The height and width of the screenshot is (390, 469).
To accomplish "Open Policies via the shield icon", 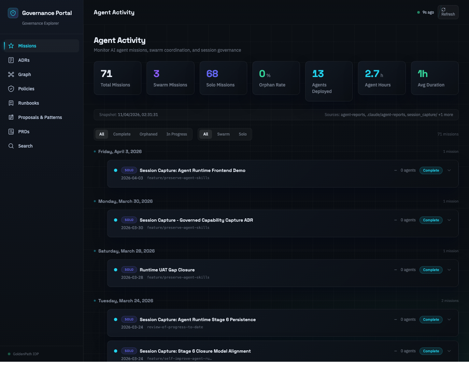I will (x=11, y=89).
